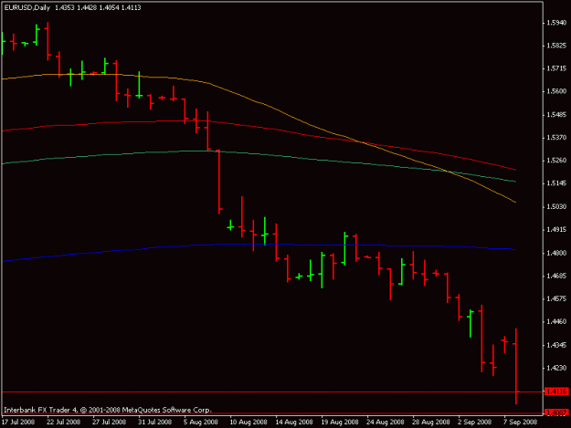Click the 1.5030 price axis label
Image resolution: width=571 pixels, height=428 pixels.
(x=556, y=206)
